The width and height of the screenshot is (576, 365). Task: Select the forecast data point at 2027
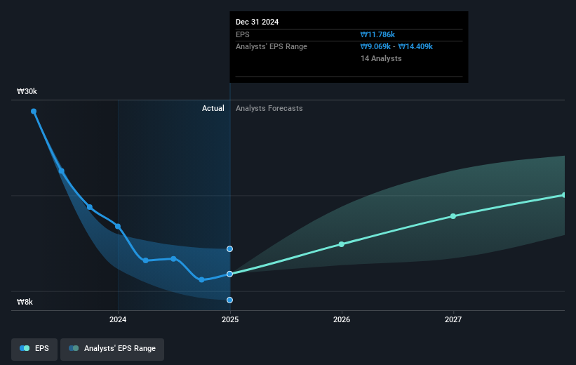point(453,216)
